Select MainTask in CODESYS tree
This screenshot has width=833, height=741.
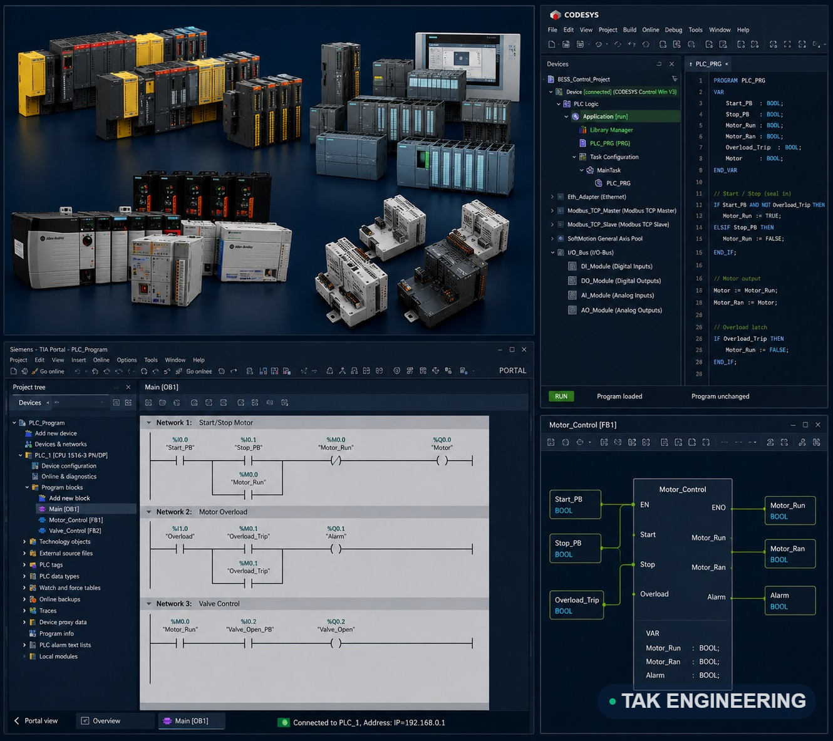pyautogui.click(x=609, y=170)
